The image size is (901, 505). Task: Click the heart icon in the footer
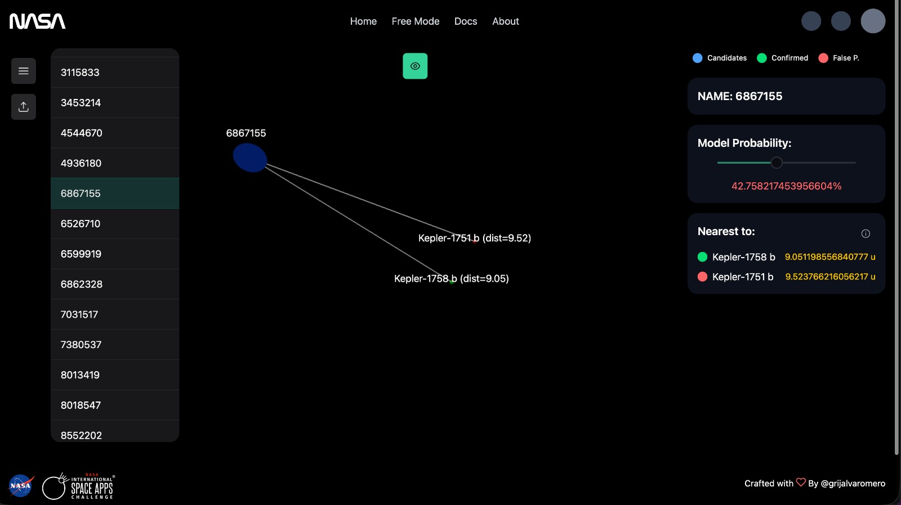[x=800, y=483]
